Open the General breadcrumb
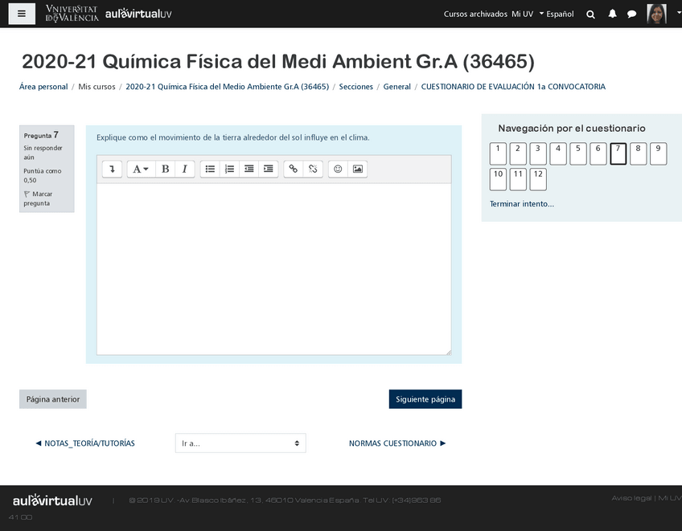 (396, 87)
